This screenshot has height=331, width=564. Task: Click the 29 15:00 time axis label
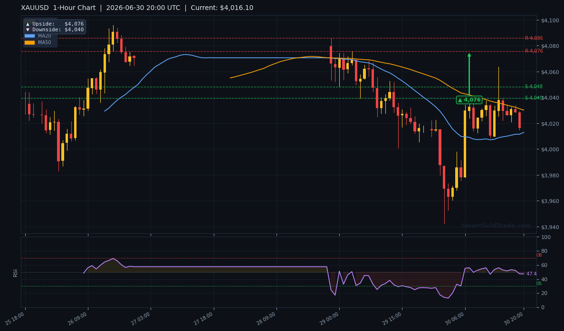[392, 319]
